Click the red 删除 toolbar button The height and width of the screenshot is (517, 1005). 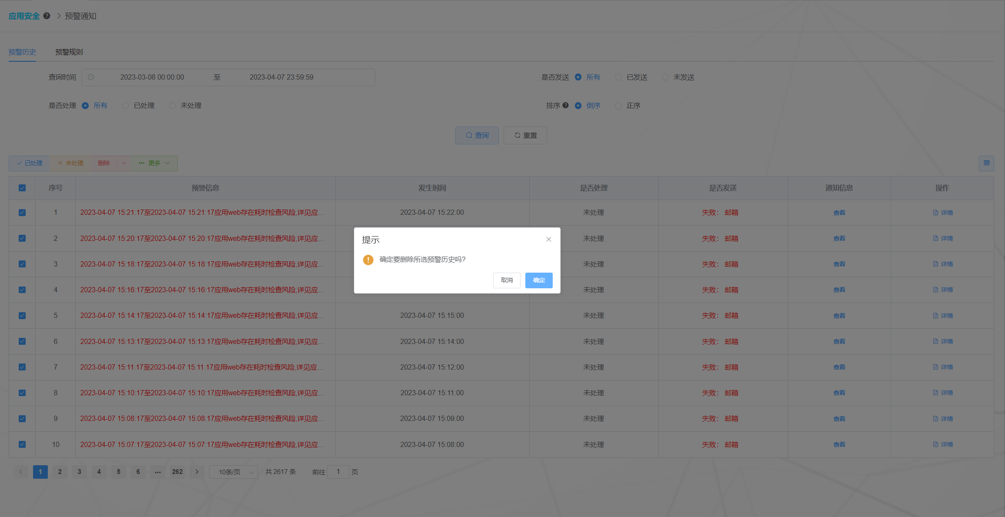[104, 163]
